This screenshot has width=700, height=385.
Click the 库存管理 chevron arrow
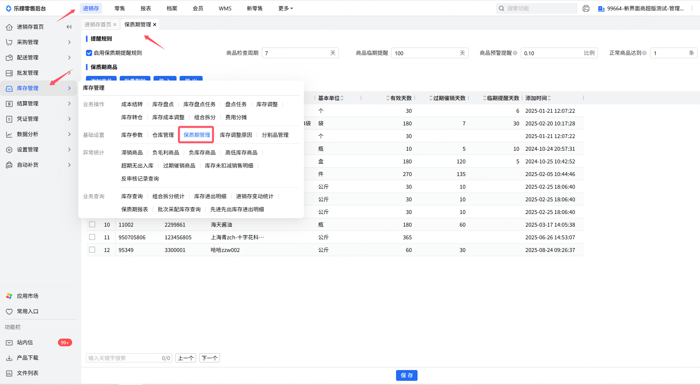(69, 88)
